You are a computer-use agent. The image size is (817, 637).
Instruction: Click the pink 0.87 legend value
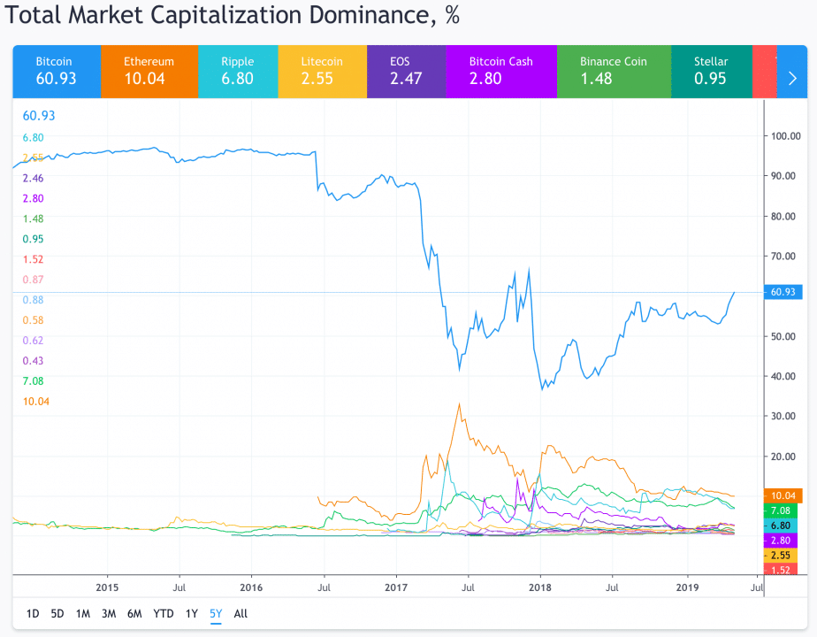(33, 280)
